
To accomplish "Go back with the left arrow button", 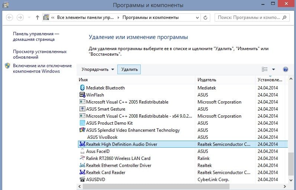I will click(9, 17).
